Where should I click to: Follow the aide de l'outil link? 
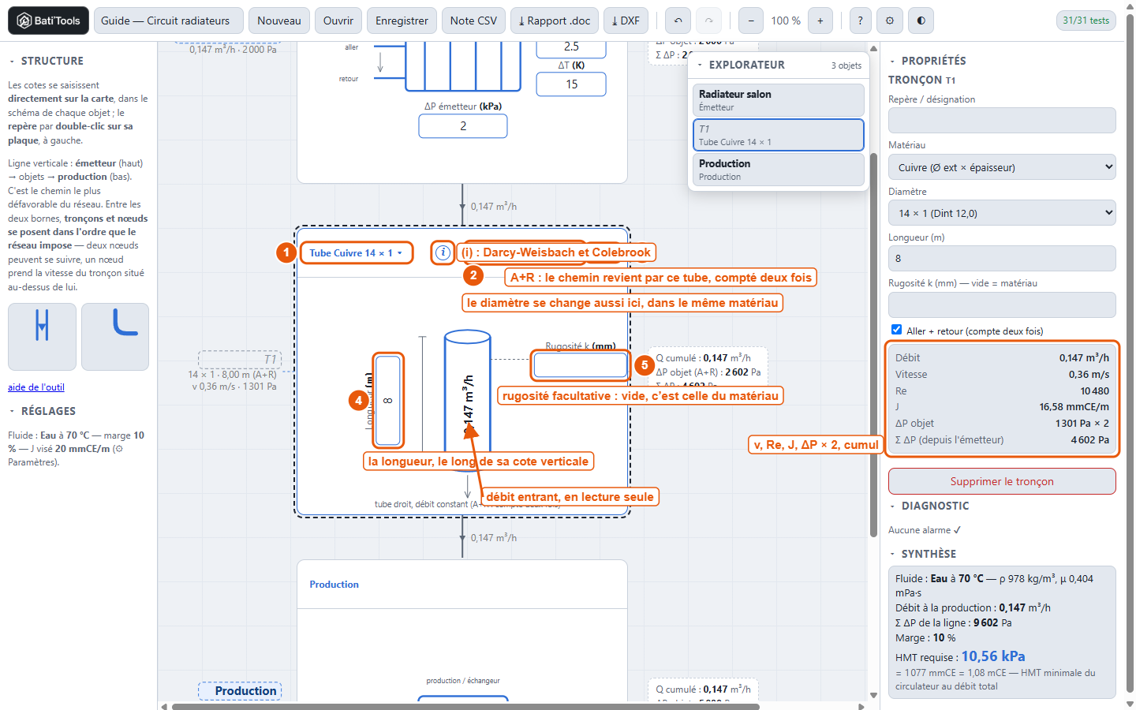[36, 387]
